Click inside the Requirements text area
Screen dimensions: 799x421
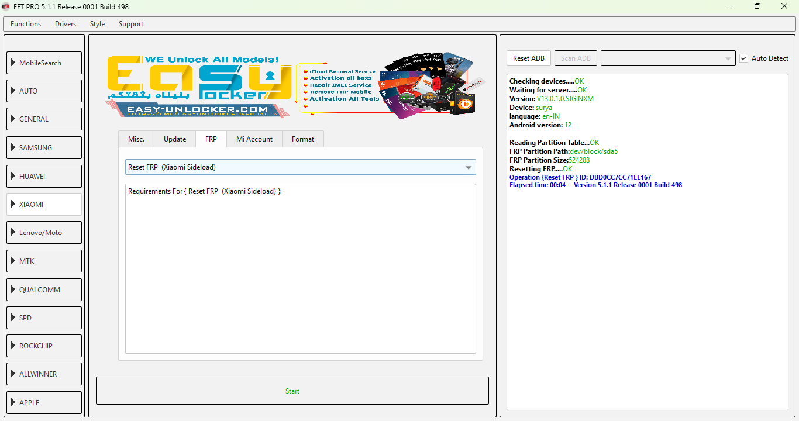coord(301,269)
